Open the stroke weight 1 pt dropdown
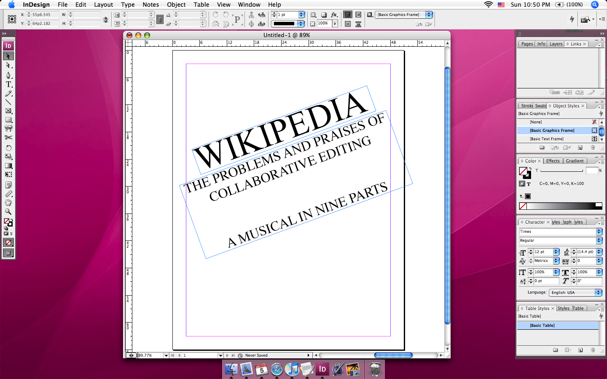The image size is (607, 379). (301, 15)
